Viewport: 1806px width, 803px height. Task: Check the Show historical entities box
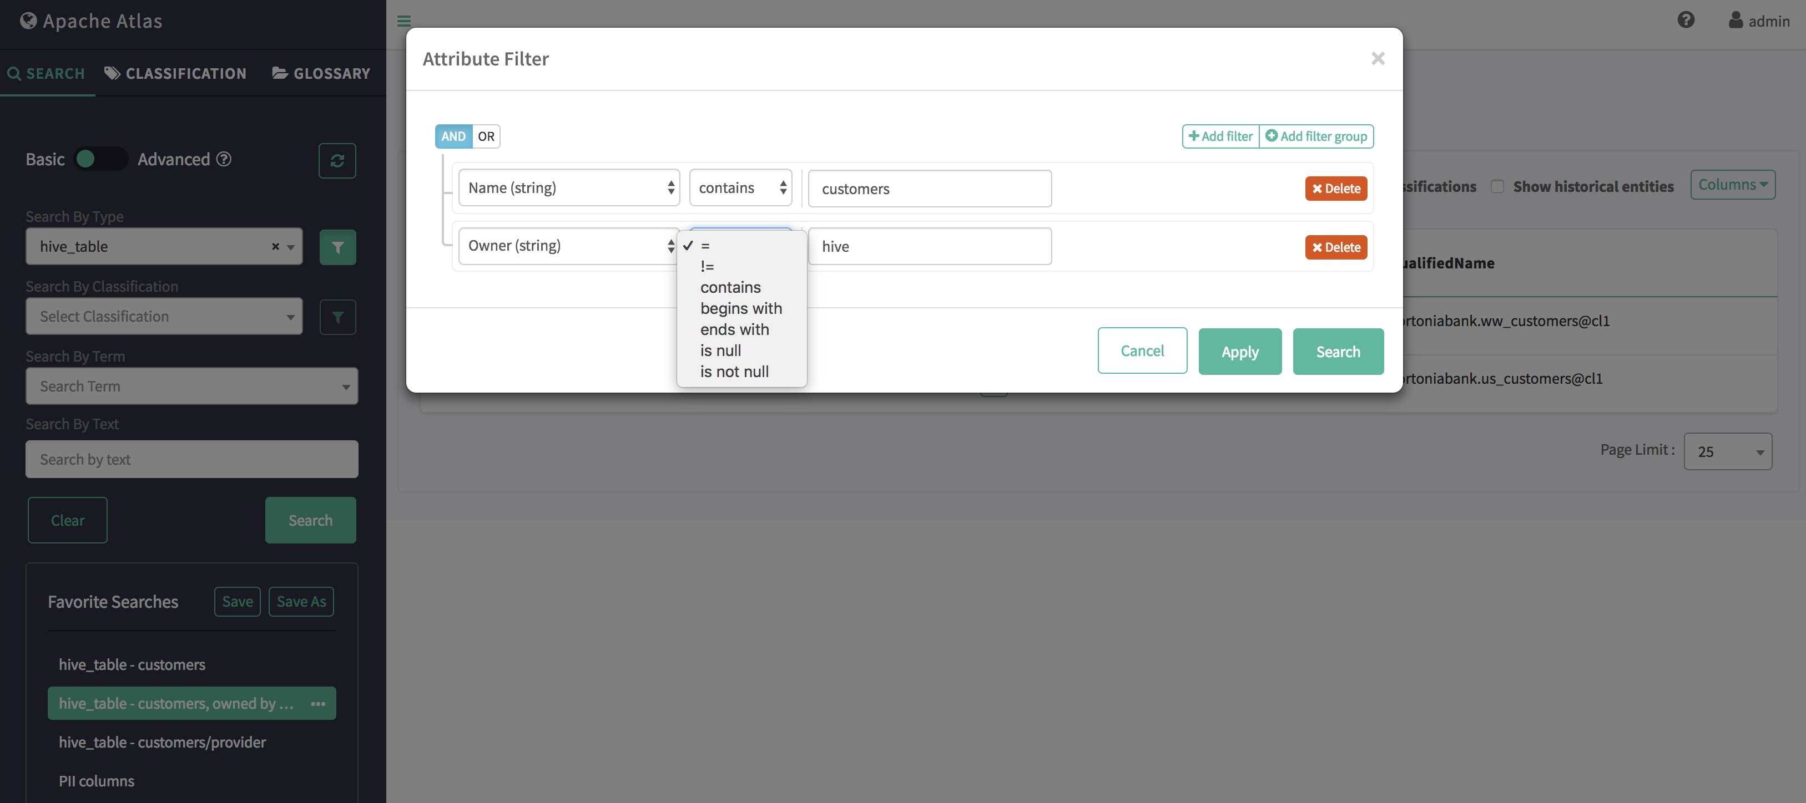click(x=1497, y=186)
